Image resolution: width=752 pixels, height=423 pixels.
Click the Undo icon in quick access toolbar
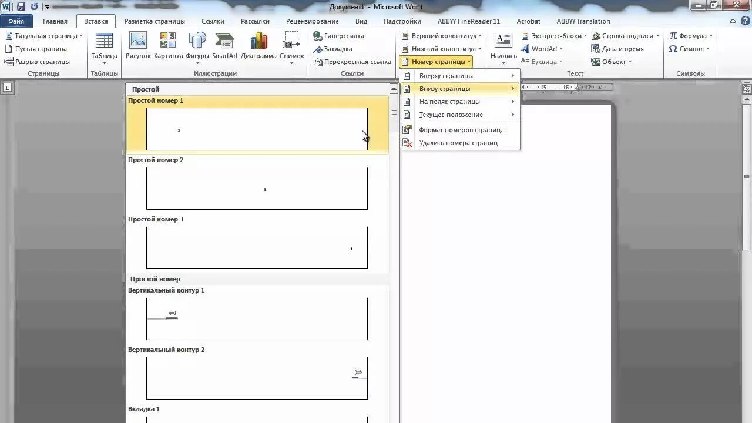click(x=34, y=6)
